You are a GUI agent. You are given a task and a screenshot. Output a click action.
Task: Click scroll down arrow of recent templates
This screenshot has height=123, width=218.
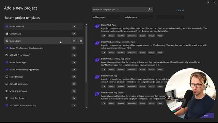pos(86,107)
